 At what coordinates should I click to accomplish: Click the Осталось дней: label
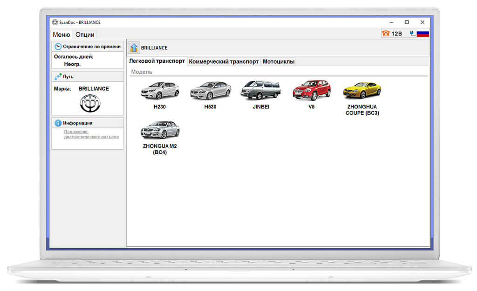tap(74, 56)
